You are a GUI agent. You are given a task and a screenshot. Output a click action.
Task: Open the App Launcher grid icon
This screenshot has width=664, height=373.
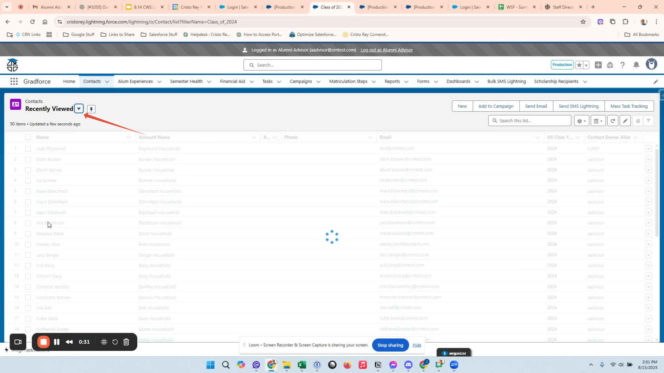point(14,81)
